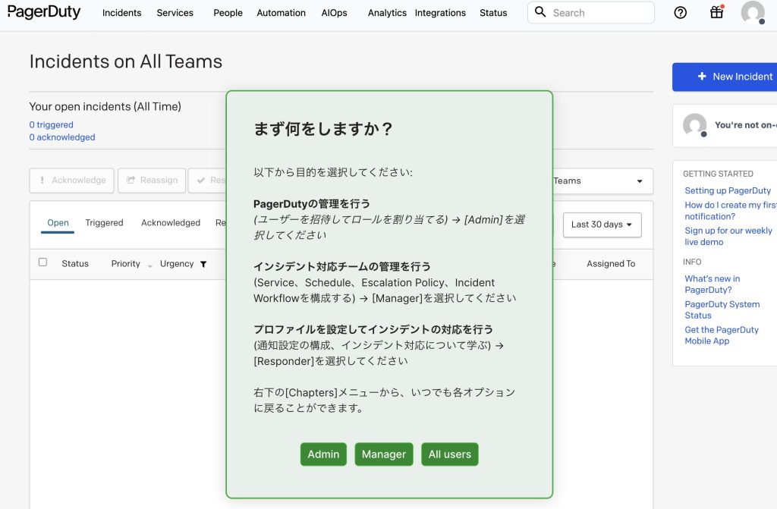Open the 0 acknowledged link
Image resolution: width=777 pixels, height=509 pixels.
click(x=62, y=137)
